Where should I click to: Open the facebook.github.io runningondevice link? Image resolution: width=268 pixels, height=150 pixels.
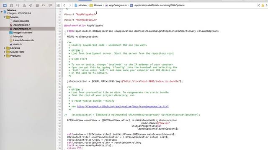click(x=123, y=107)
